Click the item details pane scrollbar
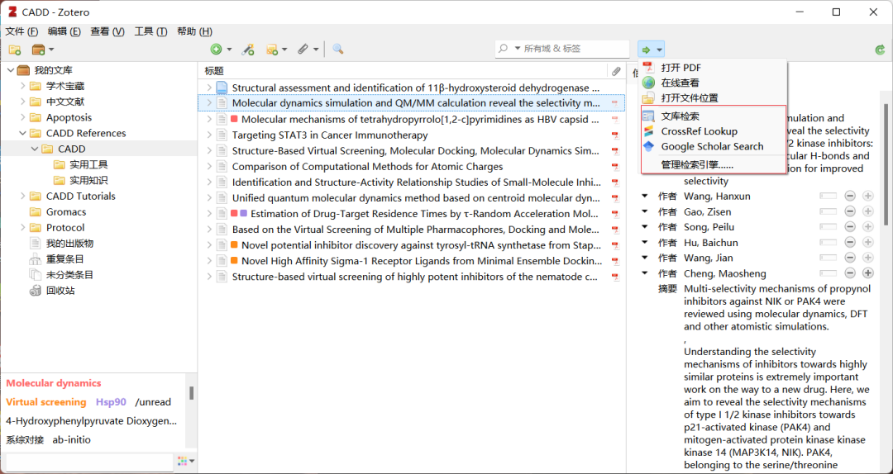The width and height of the screenshot is (893, 474). point(886,165)
